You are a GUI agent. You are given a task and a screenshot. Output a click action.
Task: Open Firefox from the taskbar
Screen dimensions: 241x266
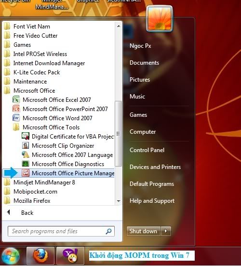tap(40, 256)
